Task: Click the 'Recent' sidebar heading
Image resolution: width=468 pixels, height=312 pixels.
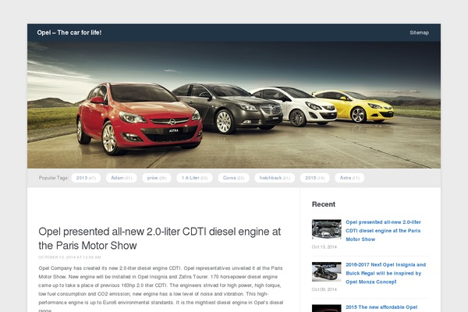Action: pyautogui.click(x=324, y=204)
